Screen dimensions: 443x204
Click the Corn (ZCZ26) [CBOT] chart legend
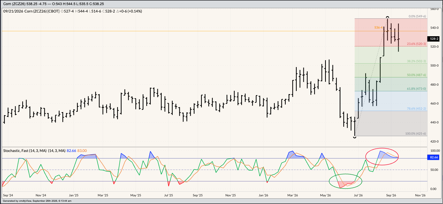point(42,11)
